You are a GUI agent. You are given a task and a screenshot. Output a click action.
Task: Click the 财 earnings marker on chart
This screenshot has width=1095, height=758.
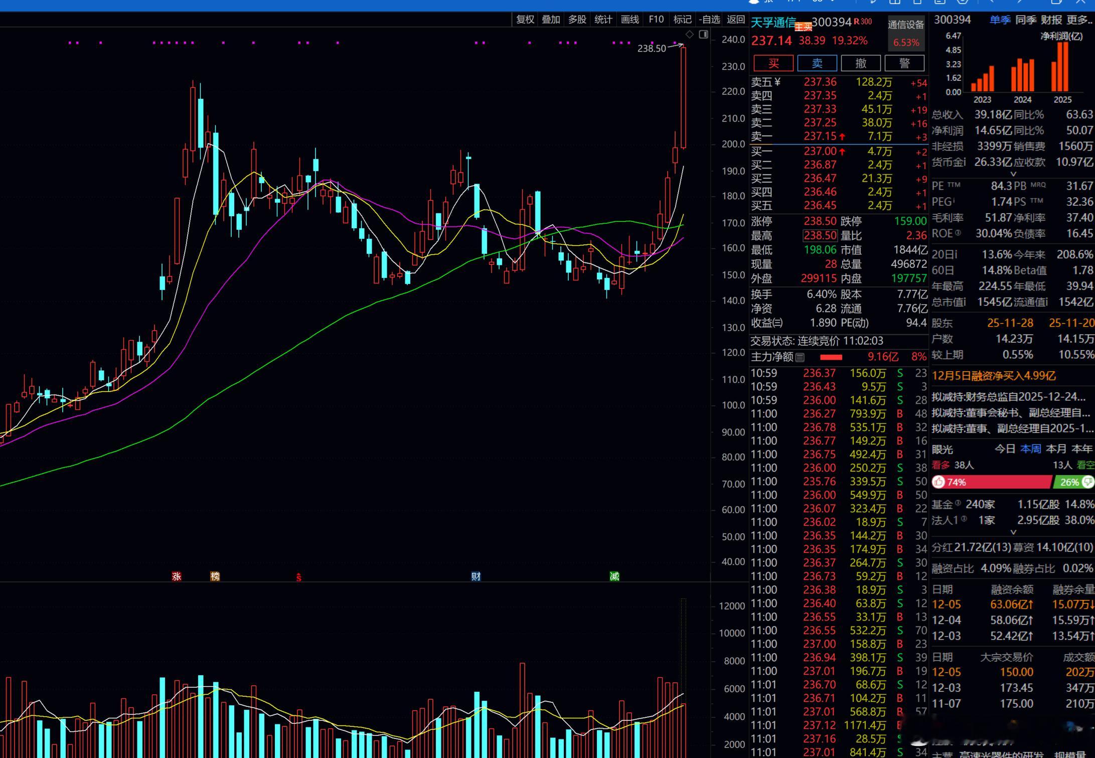click(x=476, y=576)
